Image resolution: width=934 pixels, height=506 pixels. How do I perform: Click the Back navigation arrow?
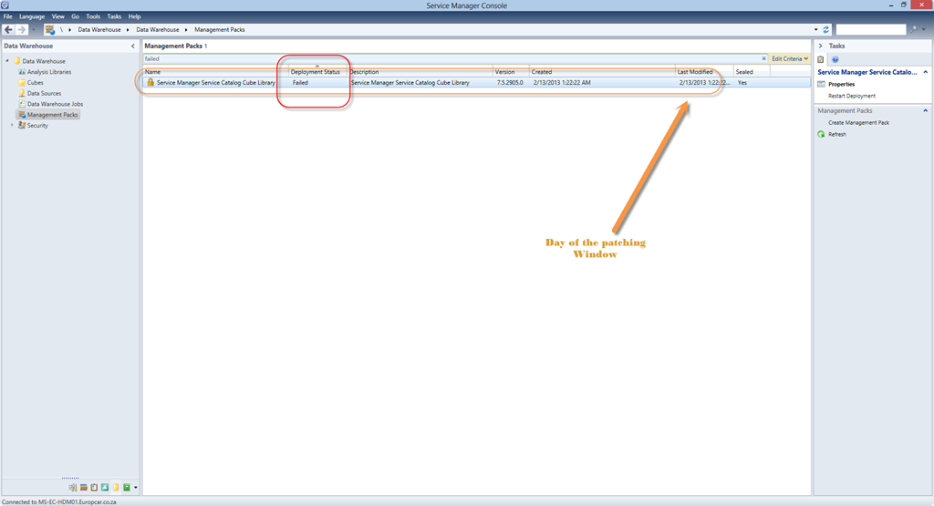point(8,29)
